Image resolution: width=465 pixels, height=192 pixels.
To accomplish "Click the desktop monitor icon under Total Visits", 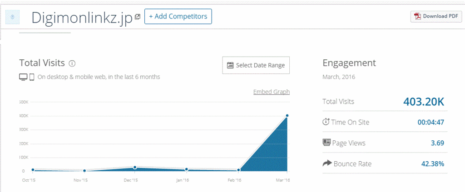I will coord(23,77).
